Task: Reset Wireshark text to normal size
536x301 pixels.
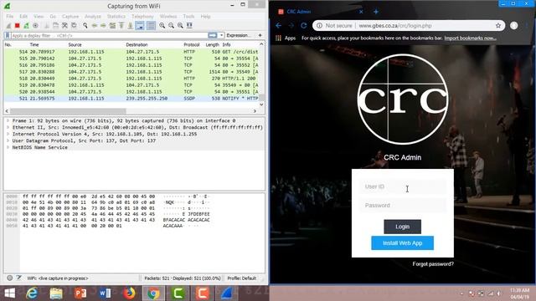Action: pos(180,26)
